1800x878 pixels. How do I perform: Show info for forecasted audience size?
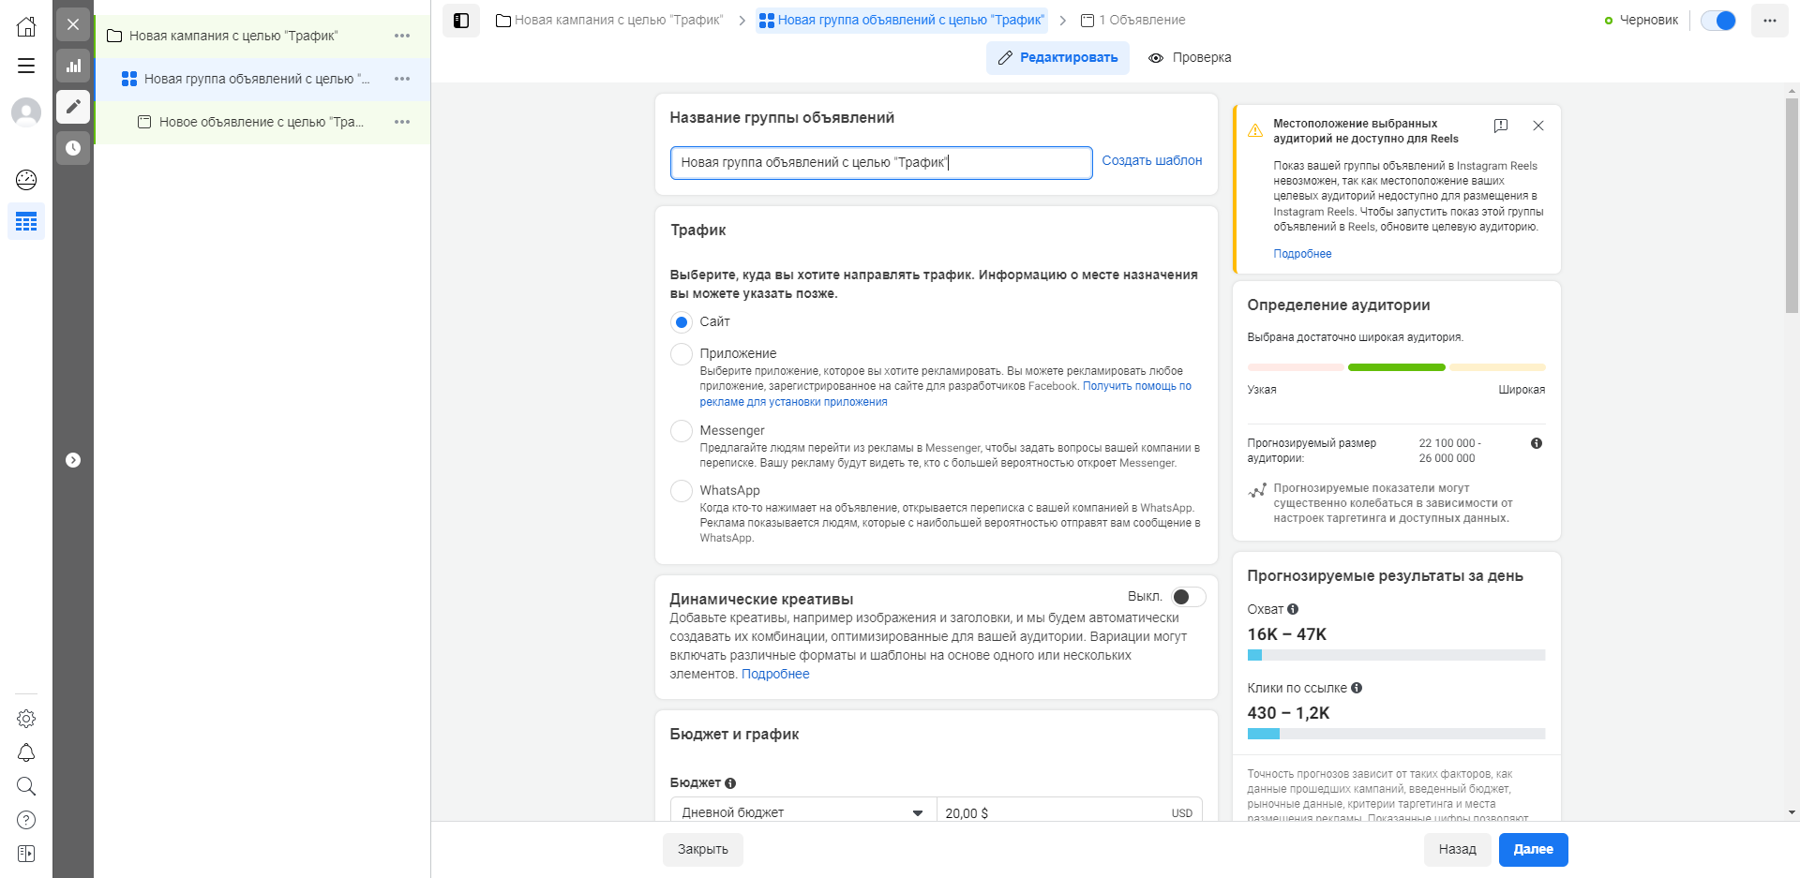click(x=1537, y=443)
